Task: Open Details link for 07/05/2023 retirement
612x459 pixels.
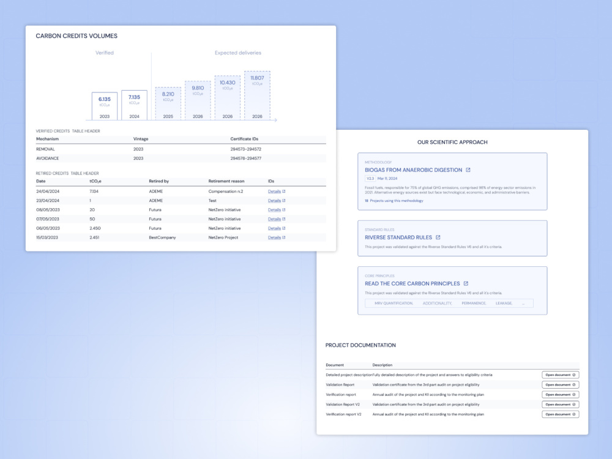Action: [277, 219]
